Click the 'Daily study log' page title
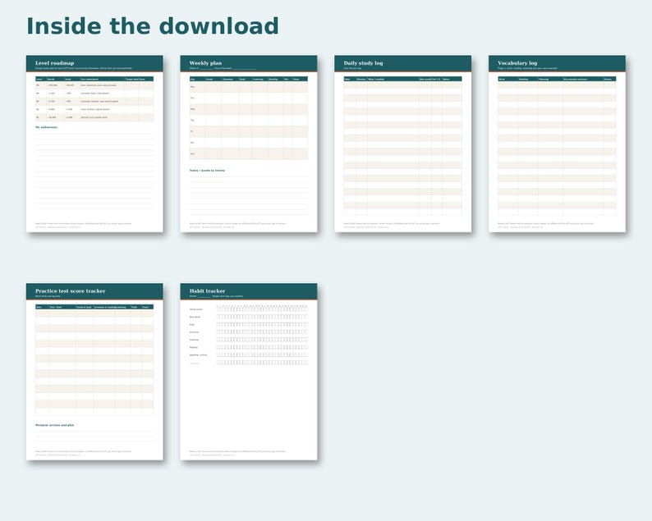 [x=364, y=63]
